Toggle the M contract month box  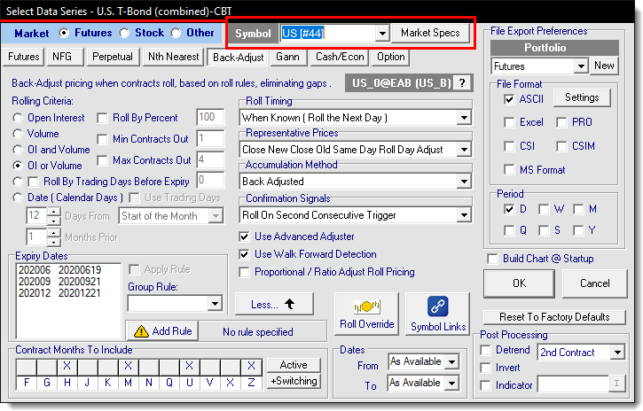point(128,366)
